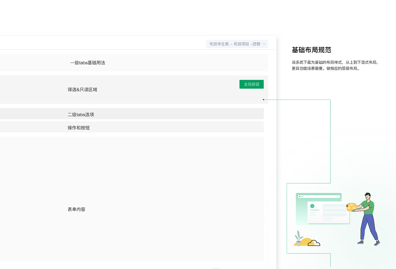This screenshot has height=269, width=396.
Task: Click the cloud icon beside the yellow hill
Action: tap(314, 243)
